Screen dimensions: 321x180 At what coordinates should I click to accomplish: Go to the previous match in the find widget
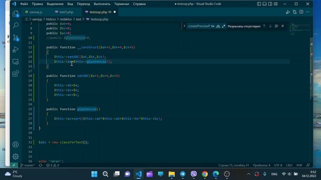point(264,26)
